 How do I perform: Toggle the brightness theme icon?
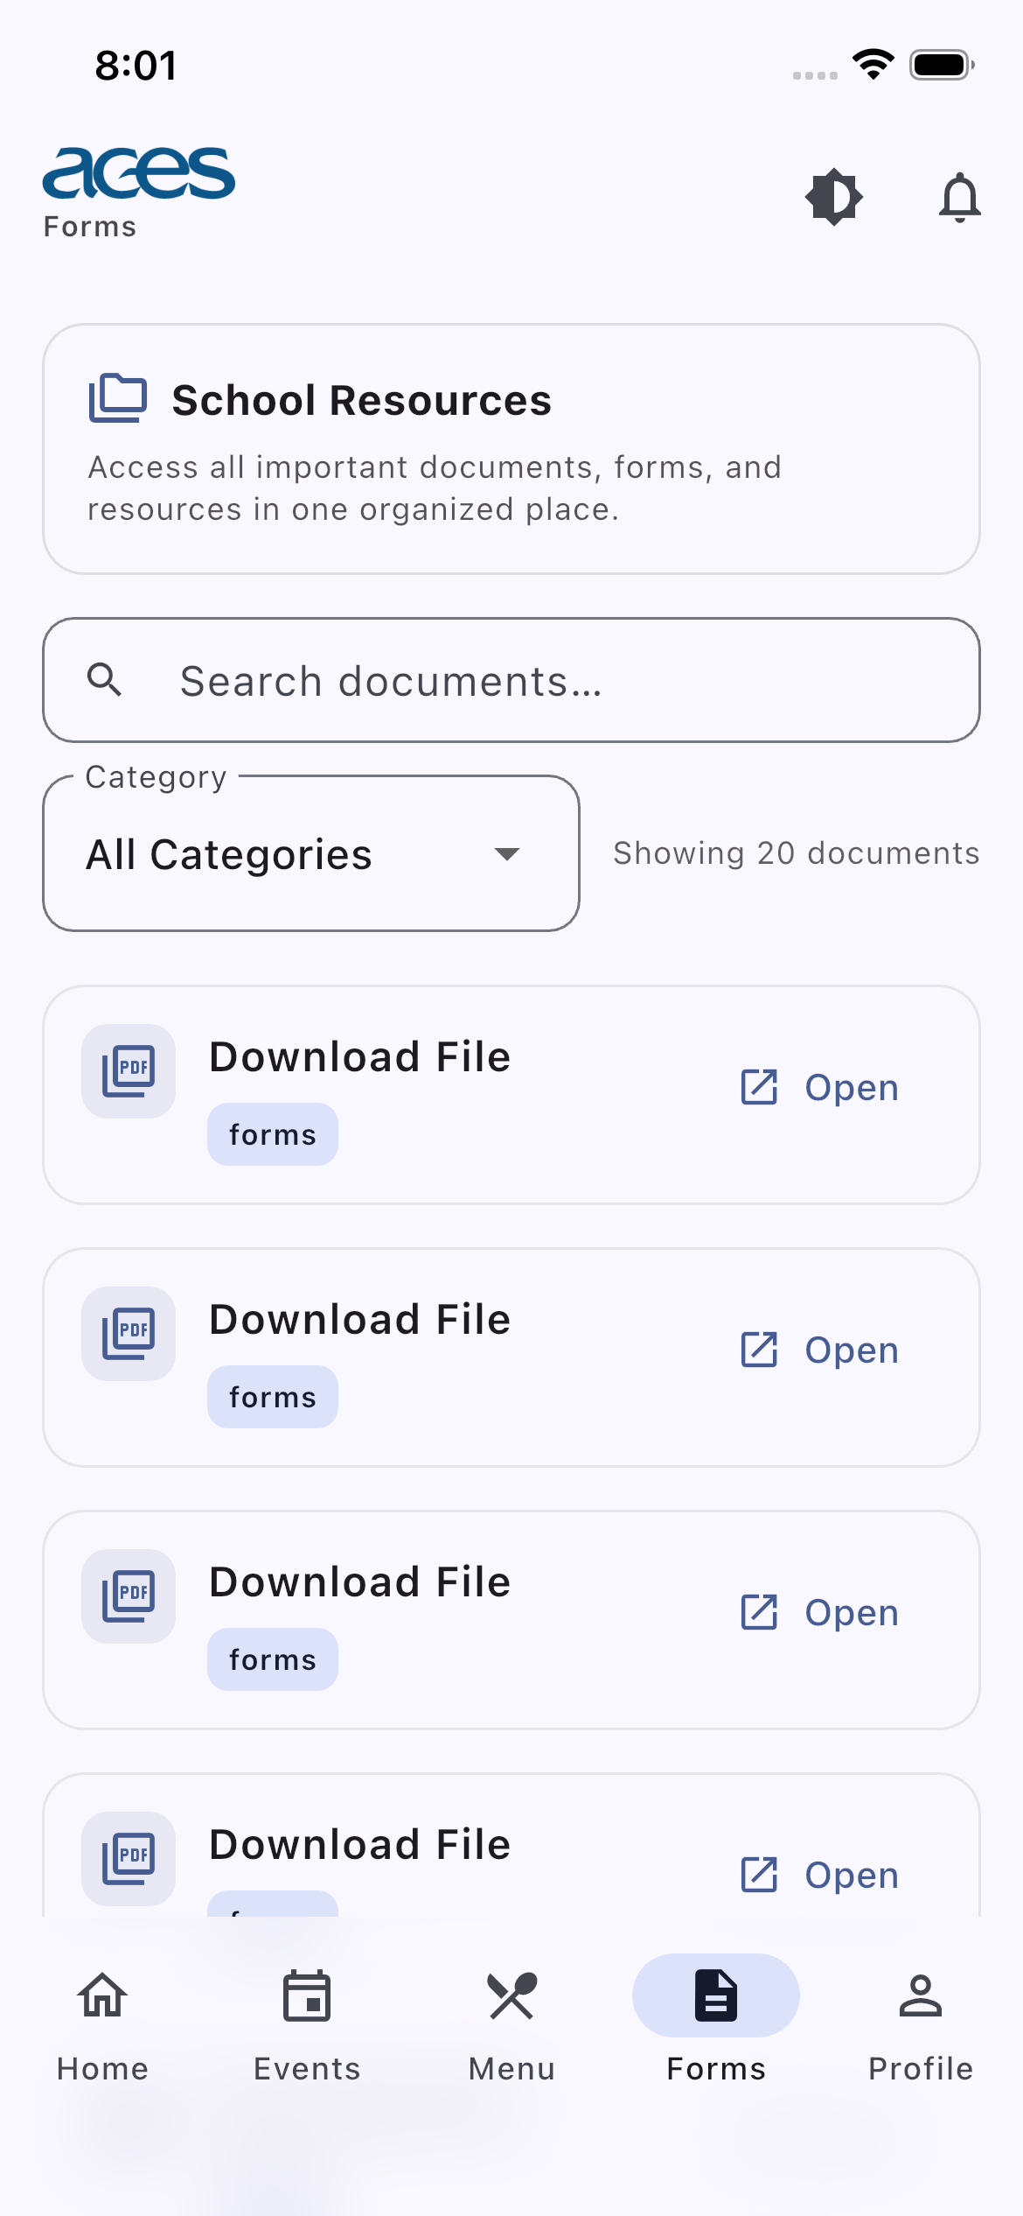coord(834,197)
